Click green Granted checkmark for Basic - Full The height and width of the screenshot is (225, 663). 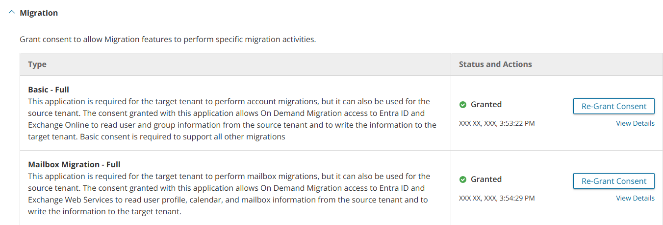tap(462, 105)
